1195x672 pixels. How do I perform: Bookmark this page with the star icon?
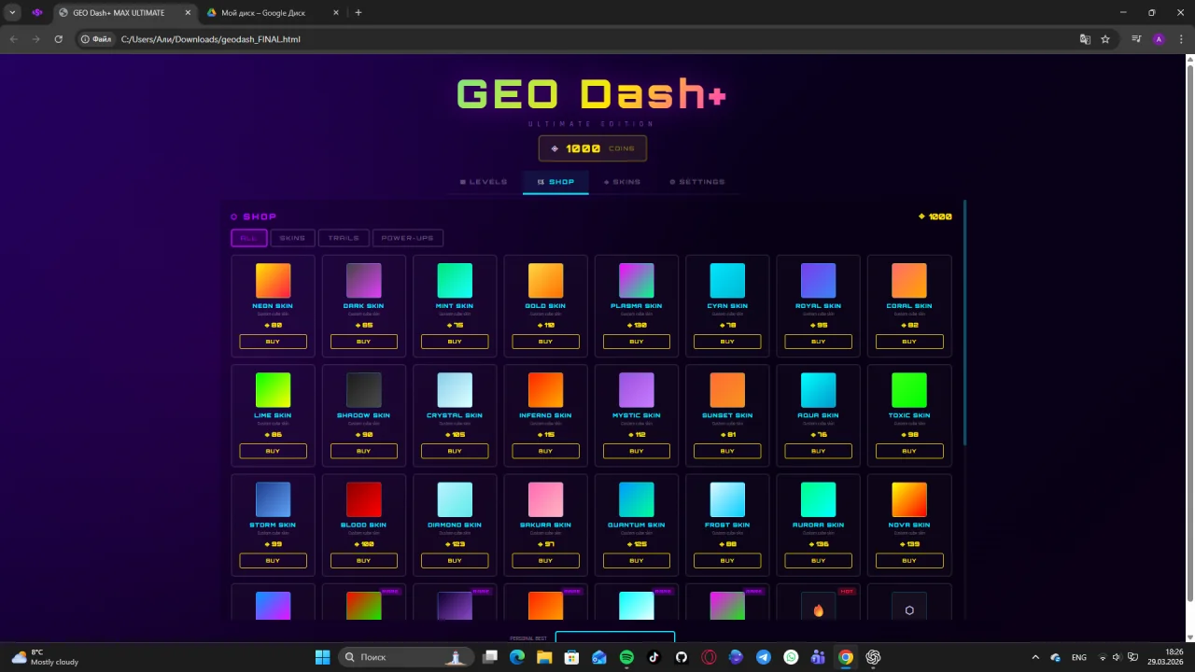pyautogui.click(x=1105, y=39)
